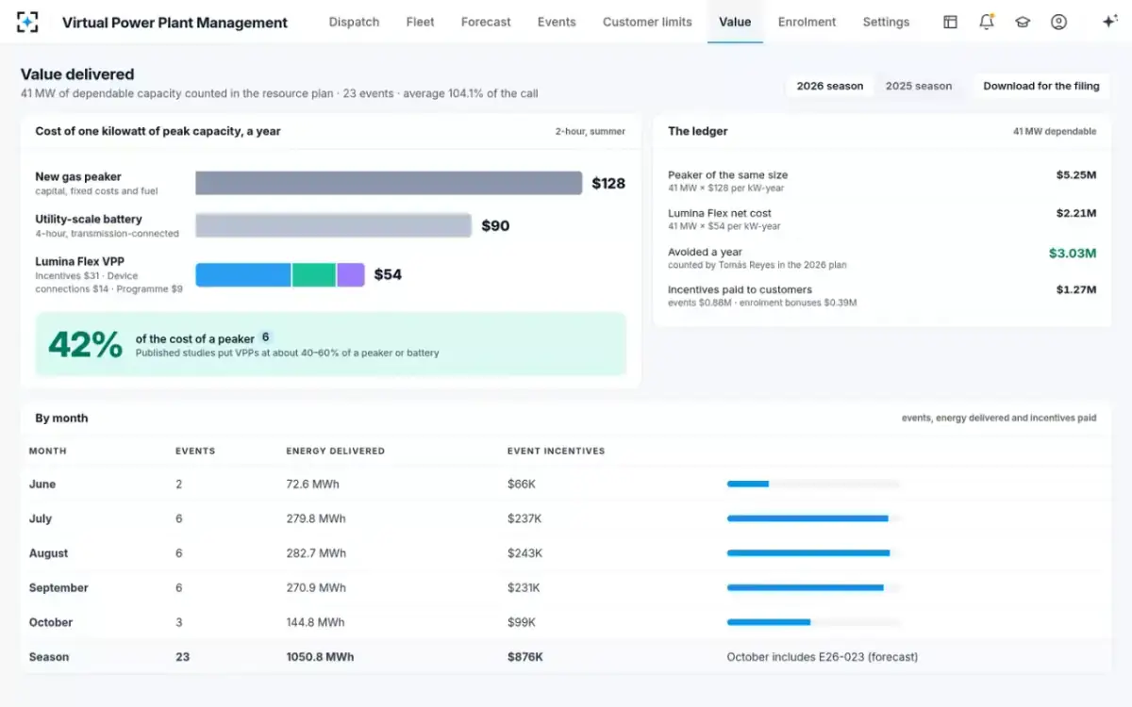Screen dimensions: 1132x707
Task: Click the $3.03M avoided value
Action: [x=1073, y=253]
